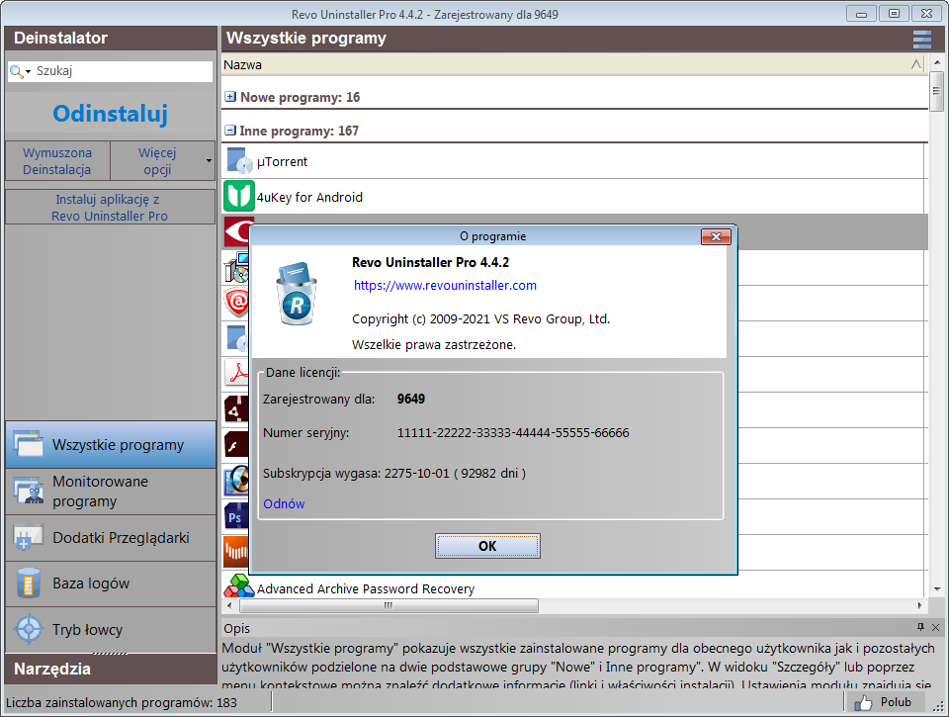Screen dimensions: 949x717
Task: Click the Revo trash bin logo in dialog
Action: click(297, 294)
